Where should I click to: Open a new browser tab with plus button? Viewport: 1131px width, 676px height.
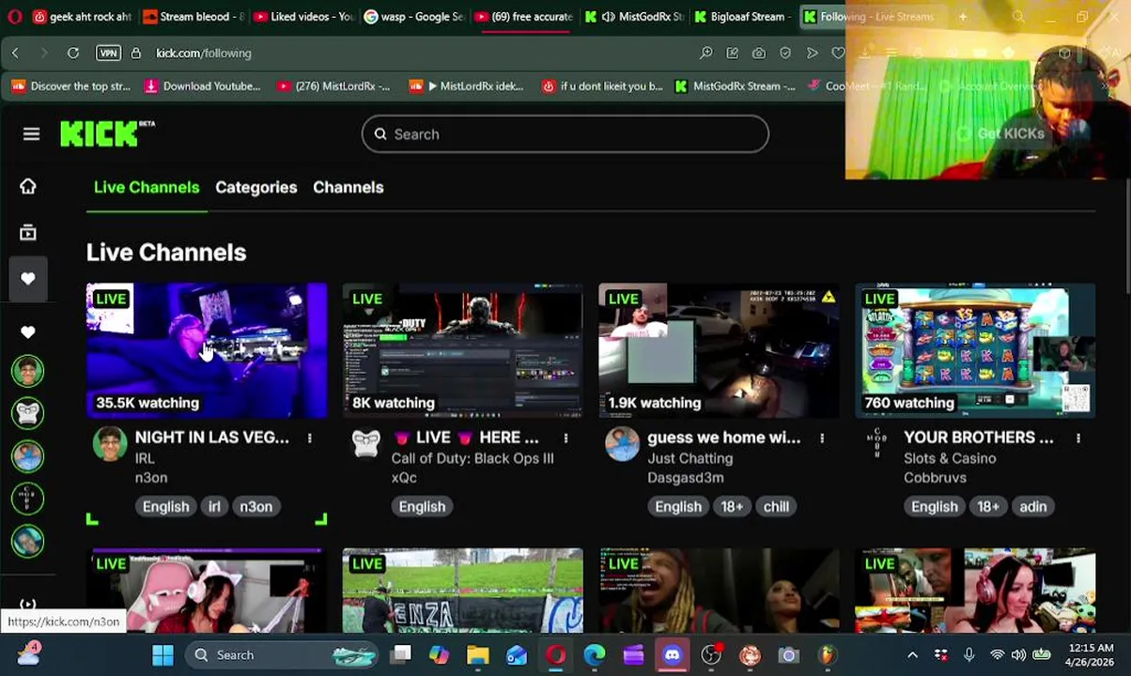pyautogui.click(x=963, y=17)
